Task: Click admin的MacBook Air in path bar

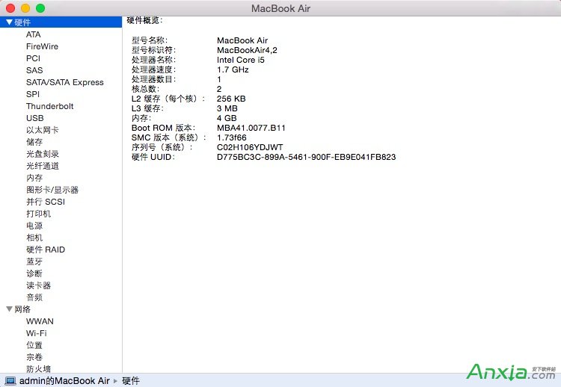Action: 64,380
